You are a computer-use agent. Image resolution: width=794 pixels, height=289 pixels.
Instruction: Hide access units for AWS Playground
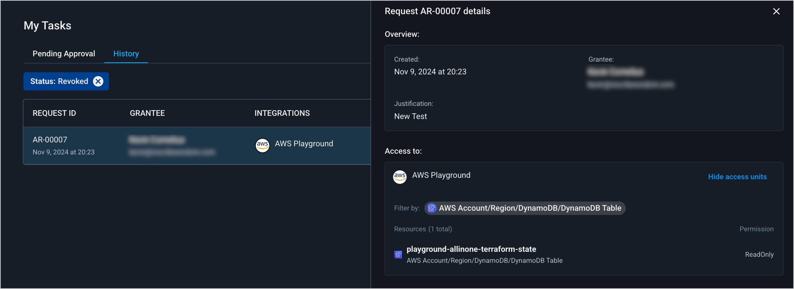[x=737, y=177]
